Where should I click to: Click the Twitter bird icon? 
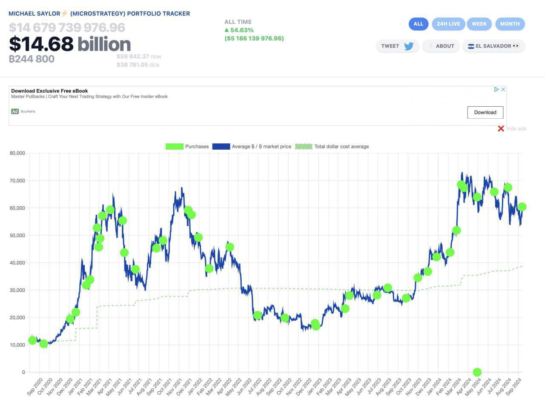click(x=408, y=46)
